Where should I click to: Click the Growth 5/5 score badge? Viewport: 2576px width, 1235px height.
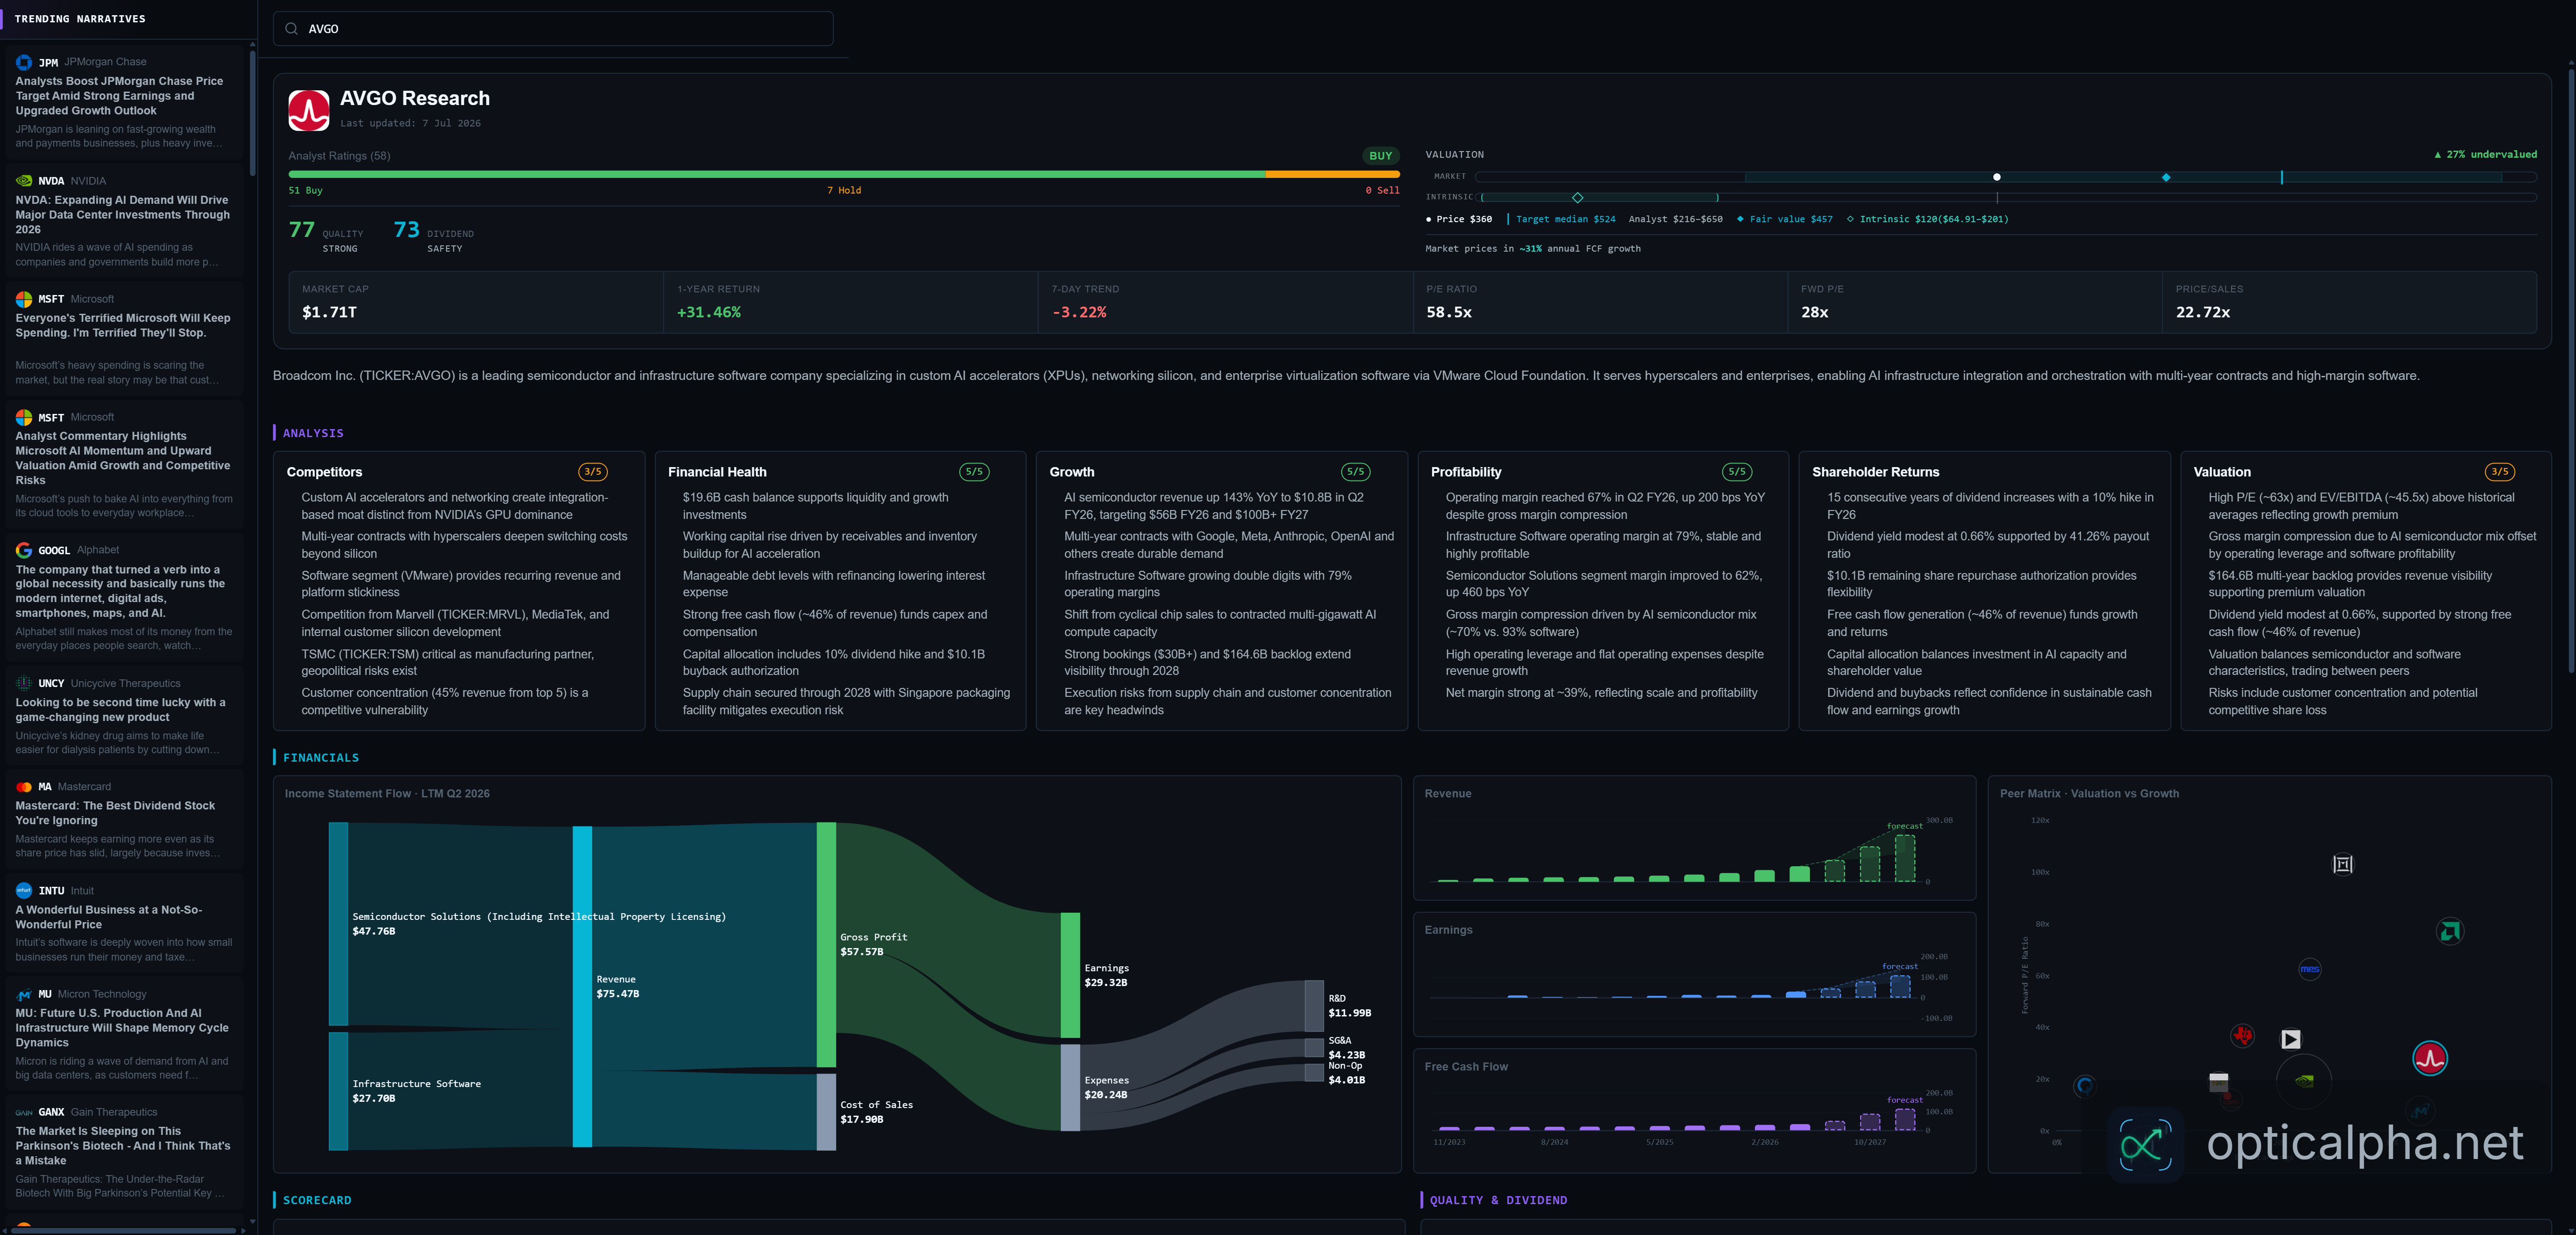1356,472
